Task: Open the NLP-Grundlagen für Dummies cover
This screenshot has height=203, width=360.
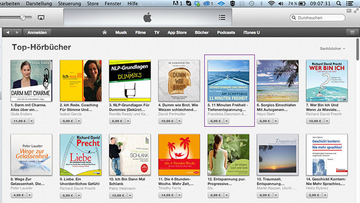Action: 130,80
